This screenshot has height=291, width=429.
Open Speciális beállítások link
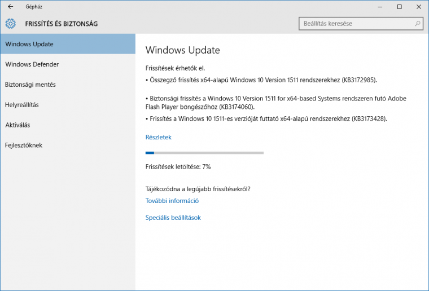[x=173, y=218]
